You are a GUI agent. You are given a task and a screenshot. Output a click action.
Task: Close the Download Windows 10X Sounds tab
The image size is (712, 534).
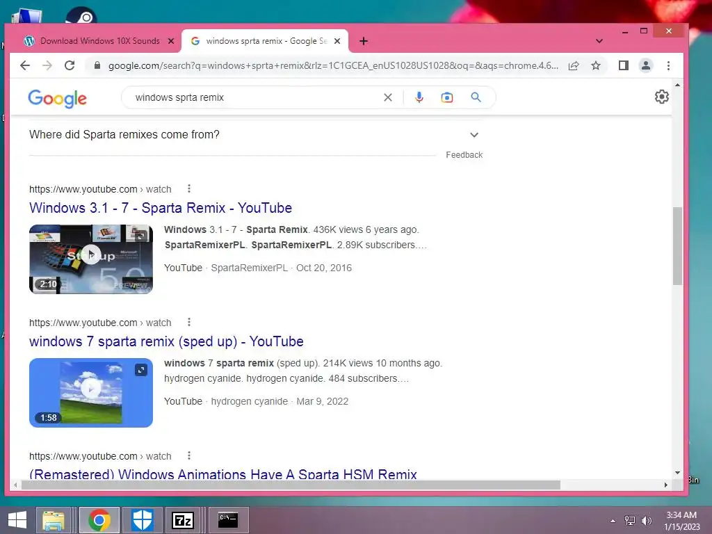[171, 41]
